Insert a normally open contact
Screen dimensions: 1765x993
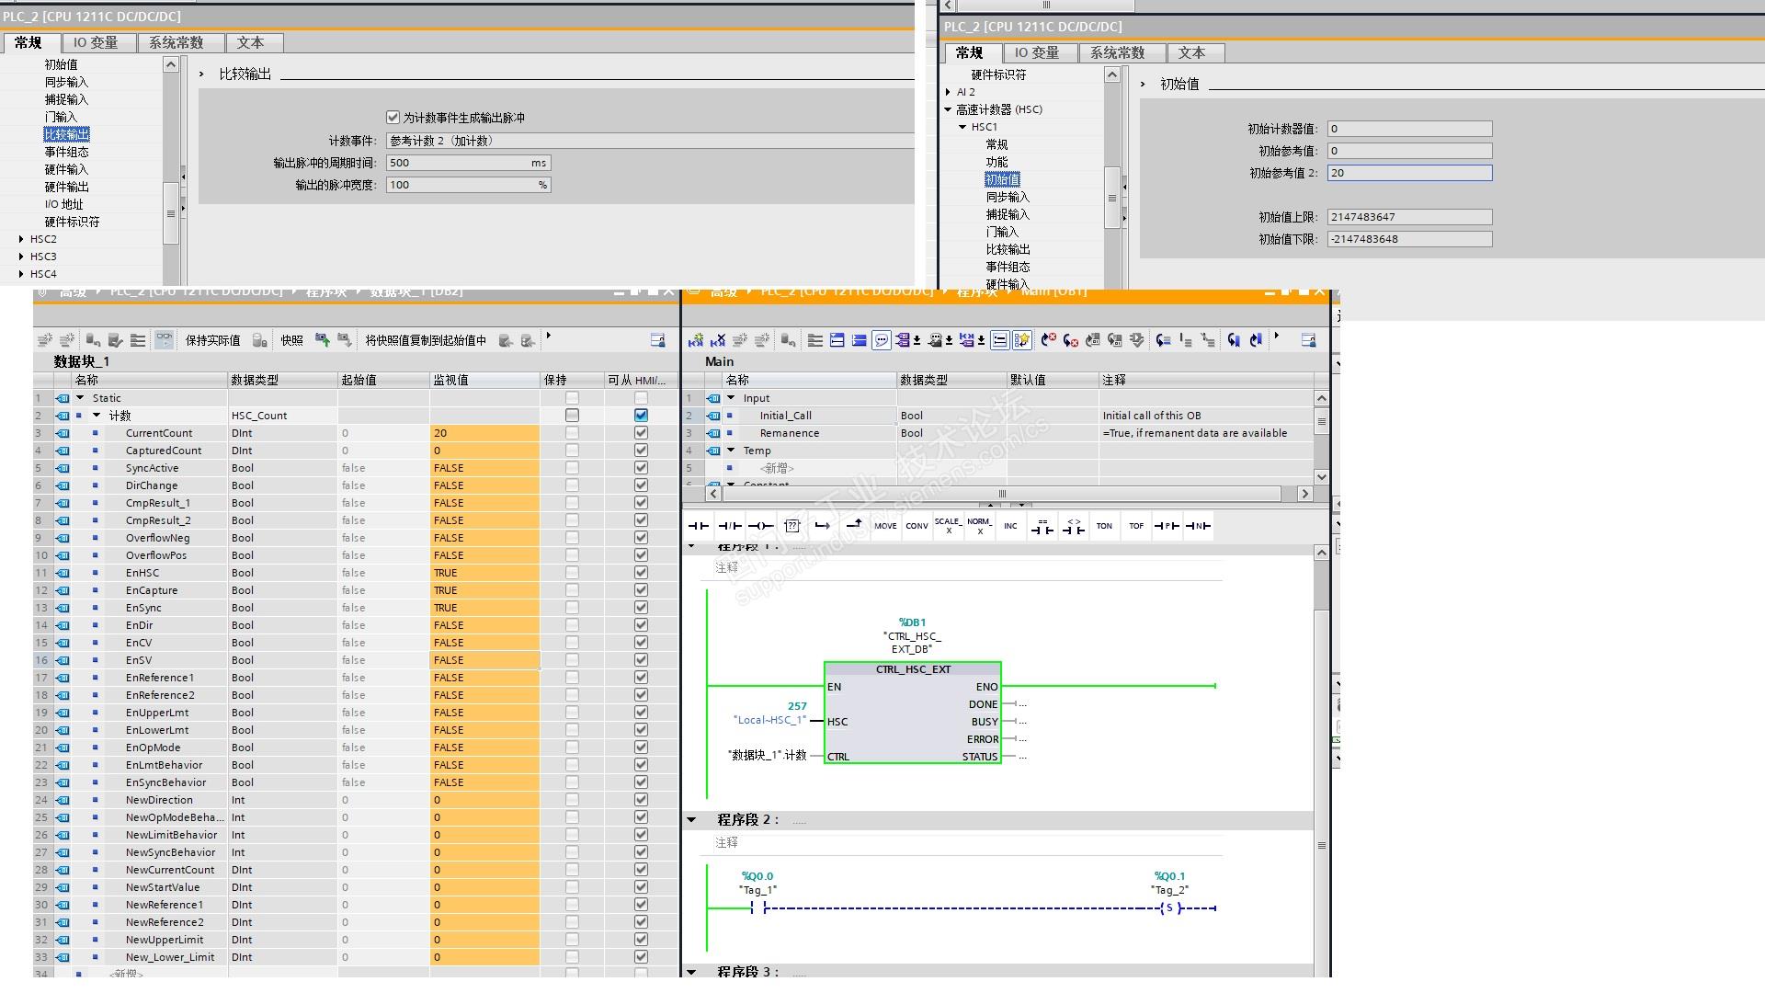699,526
